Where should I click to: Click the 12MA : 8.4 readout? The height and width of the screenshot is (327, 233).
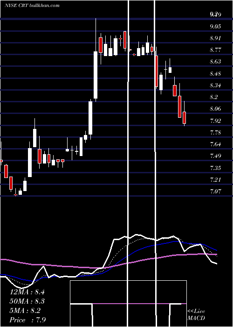pos(27,292)
